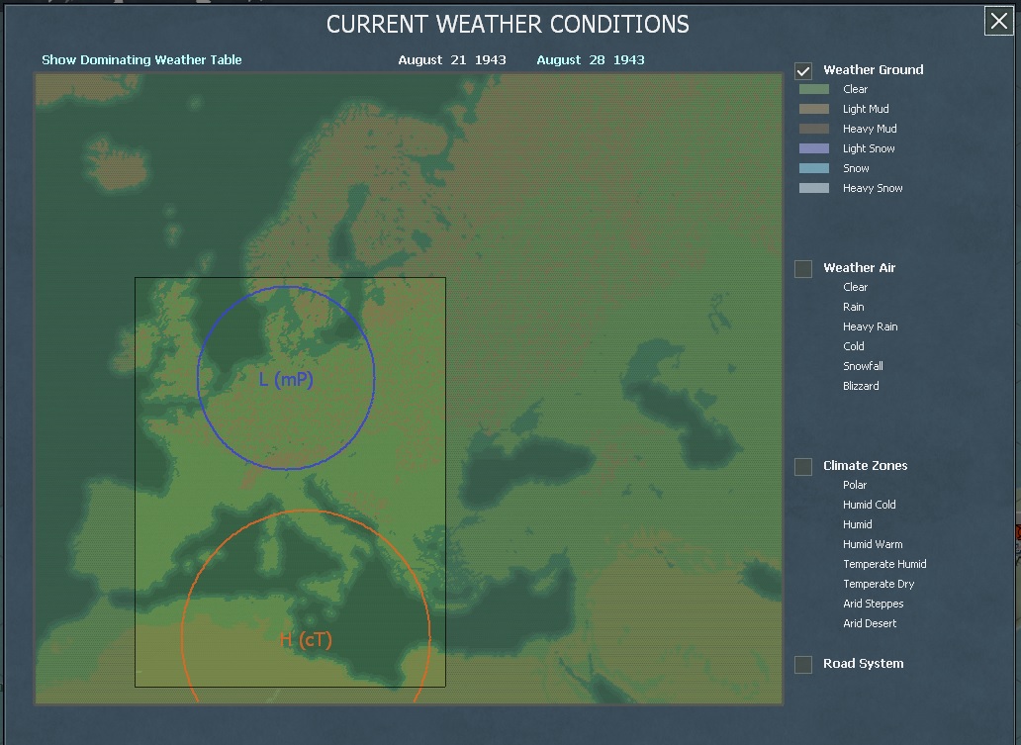Image resolution: width=1021 pixels, height=745 pixels.
Task: Enable the Climate Zones overlay
Action: pyautogui.click(x=801, y=466)
